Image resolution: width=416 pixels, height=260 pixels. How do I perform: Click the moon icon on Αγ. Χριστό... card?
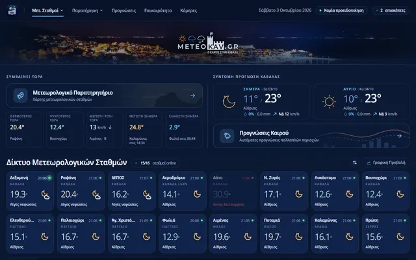(146, 237)
